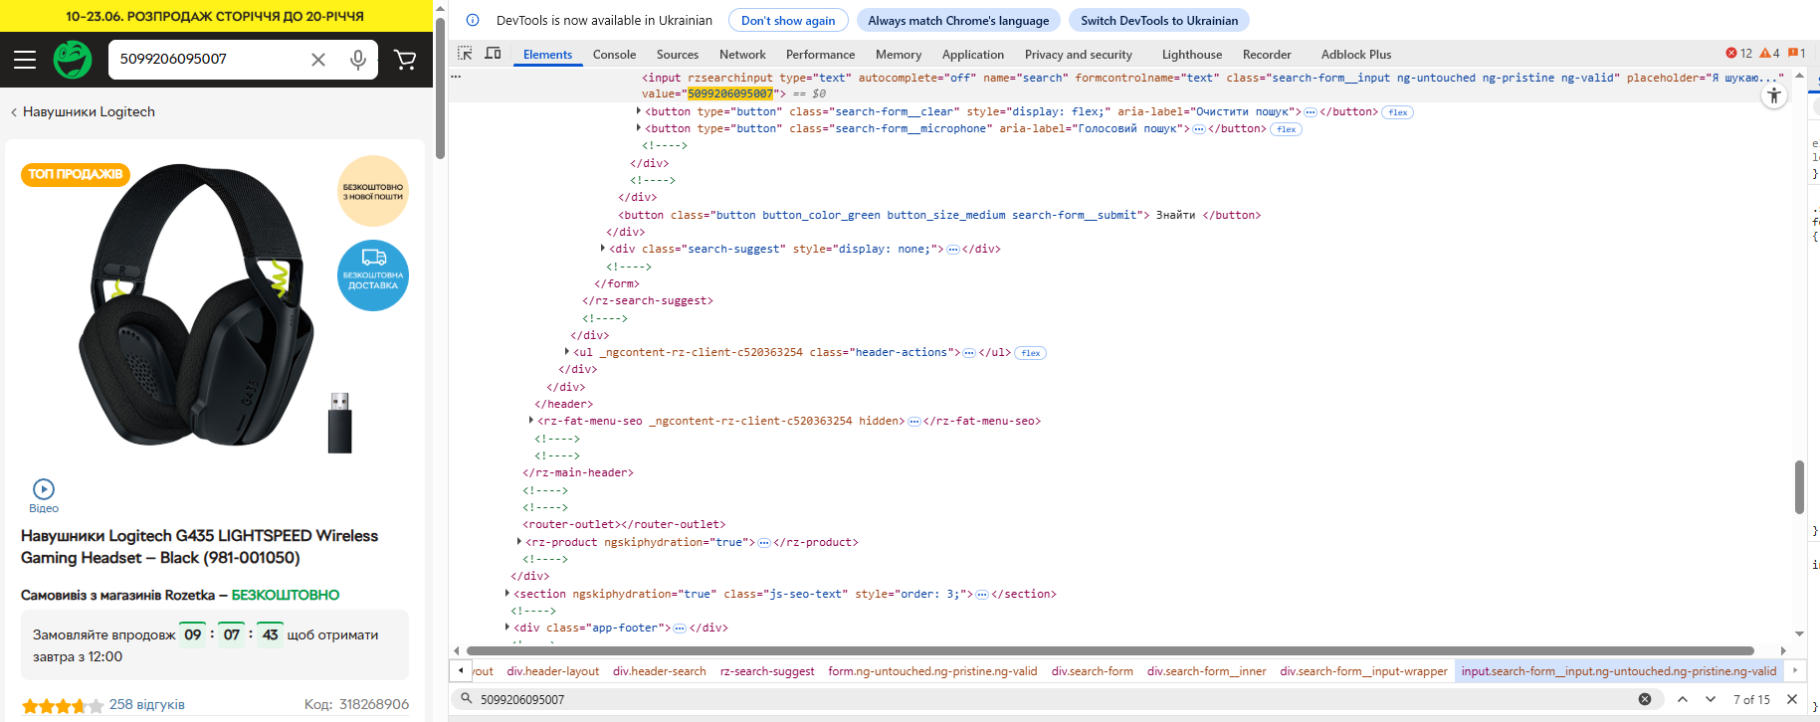Click the Elements panel vertical scrollbar thumb
The height and width of the screenshot is (722, 1820).
[x=1799, y=486]
